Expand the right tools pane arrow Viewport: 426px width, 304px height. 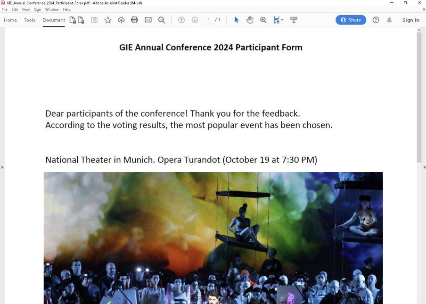(x=424, y=167)
